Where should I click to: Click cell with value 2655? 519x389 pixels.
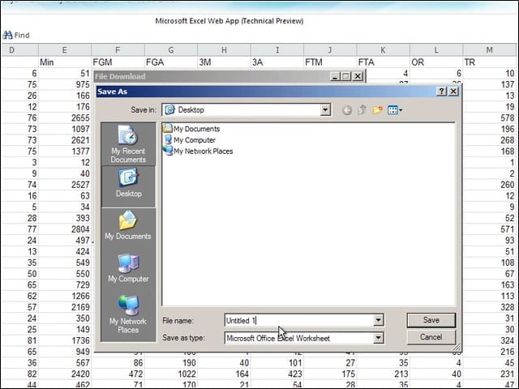pyautogui.click(x=65, y=118)
